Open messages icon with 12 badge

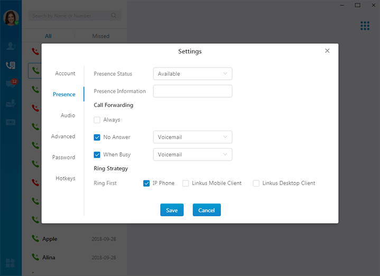11,84
